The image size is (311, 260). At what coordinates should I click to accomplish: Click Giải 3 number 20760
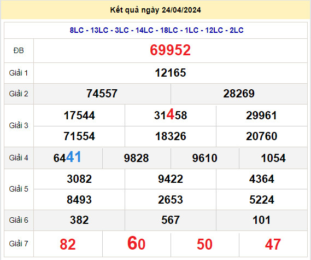tap(261, 136)
